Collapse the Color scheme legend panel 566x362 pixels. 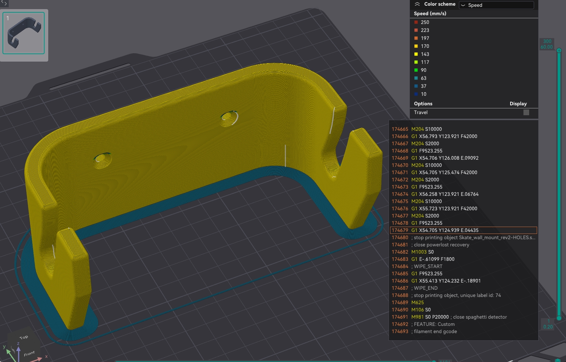pyautogui.click(x=417, y=4)
